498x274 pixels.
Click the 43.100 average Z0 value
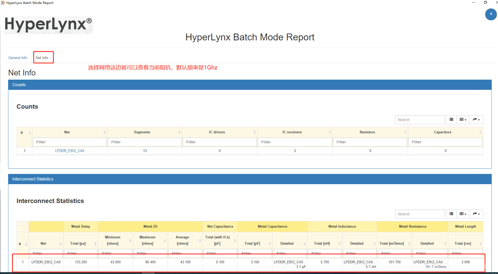(x=185, y=262)
